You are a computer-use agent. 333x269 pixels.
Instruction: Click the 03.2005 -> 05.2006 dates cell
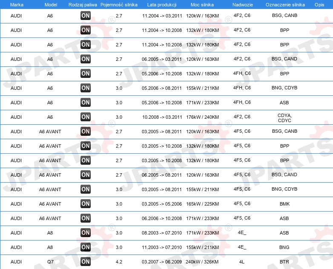[162, 204]
